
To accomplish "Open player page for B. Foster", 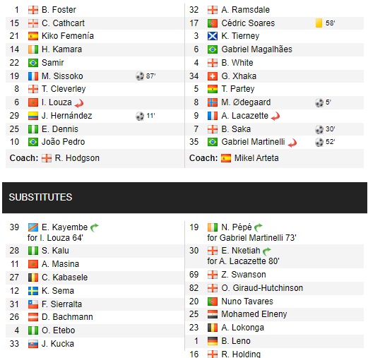I will click(59, 10).
